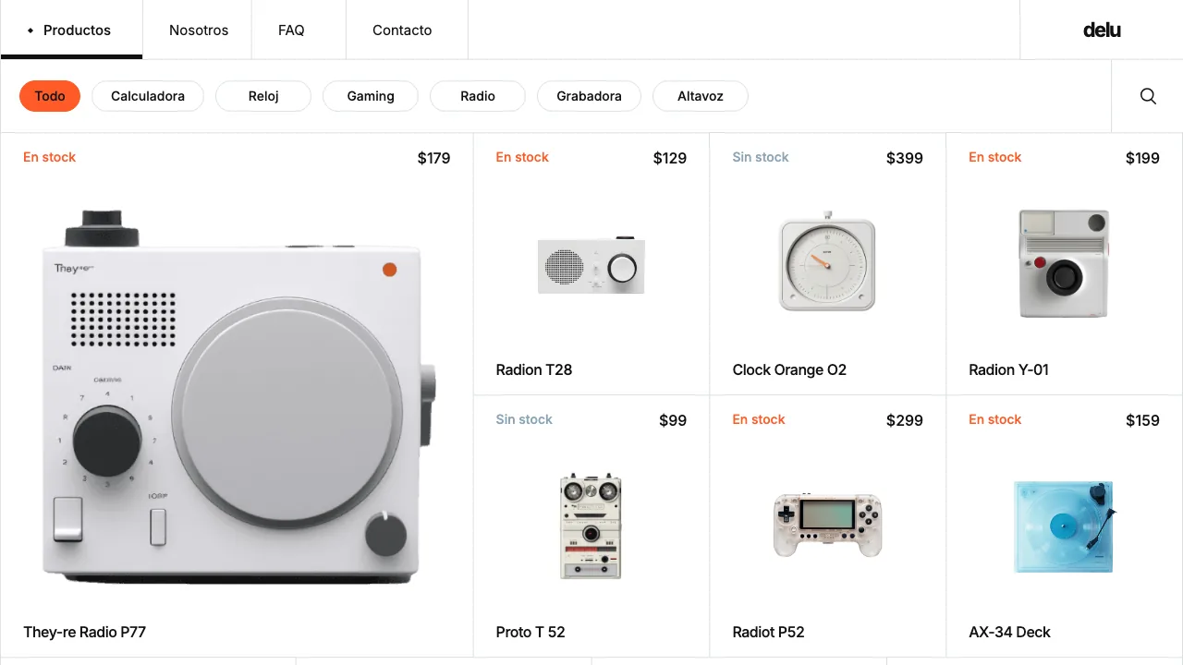Open the They-re Radio P77 image

pos(236,397)
